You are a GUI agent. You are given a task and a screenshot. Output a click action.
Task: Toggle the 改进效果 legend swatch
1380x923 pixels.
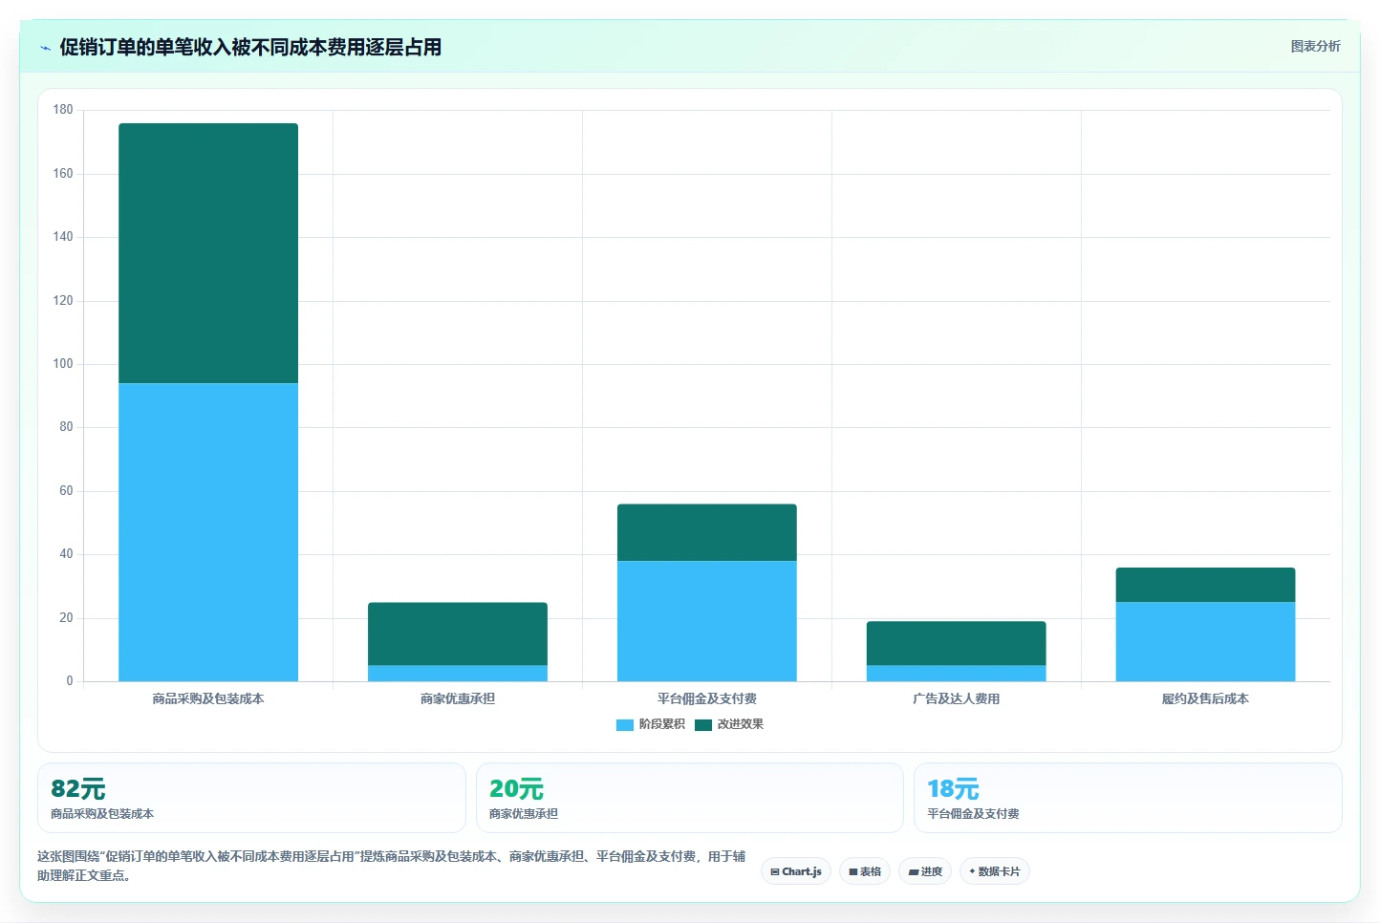[703, 725]
